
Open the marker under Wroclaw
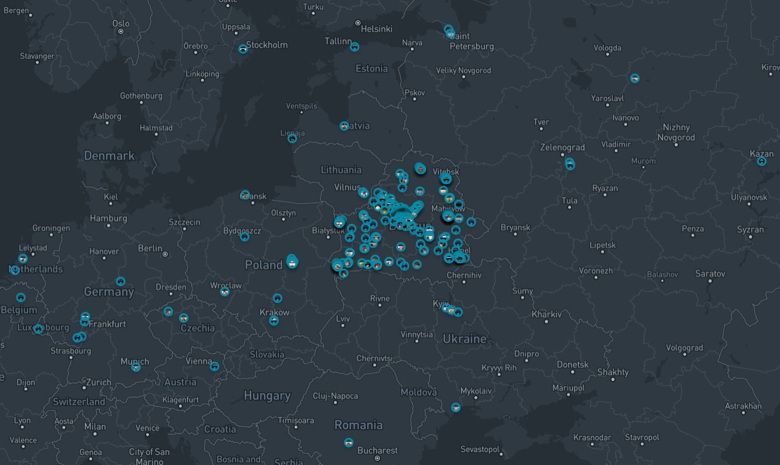pyautogui.click(x=225, y=291)
